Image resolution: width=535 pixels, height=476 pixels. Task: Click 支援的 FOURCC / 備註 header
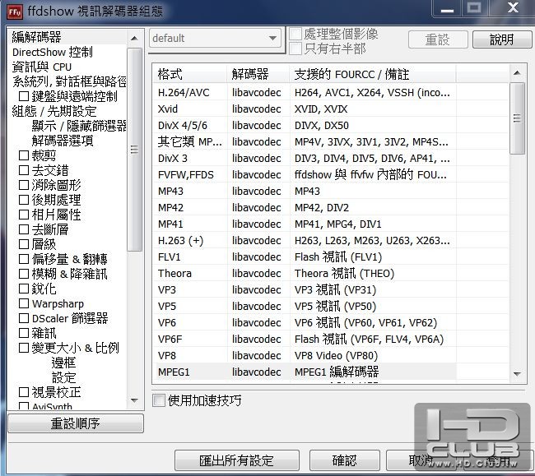point(372,74)
